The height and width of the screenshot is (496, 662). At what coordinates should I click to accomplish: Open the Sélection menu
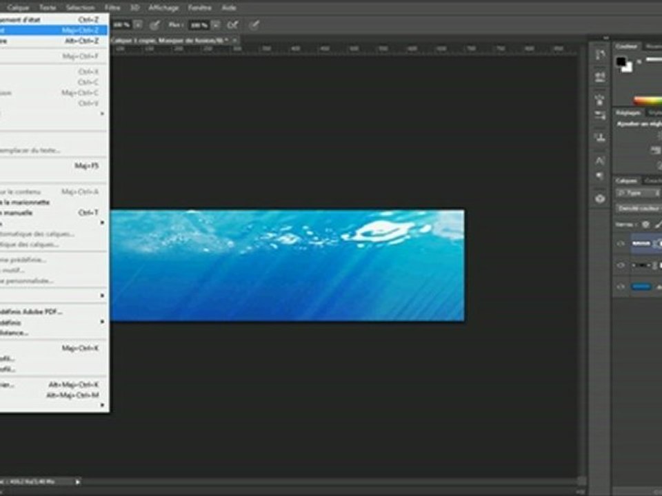pos(80,8)
